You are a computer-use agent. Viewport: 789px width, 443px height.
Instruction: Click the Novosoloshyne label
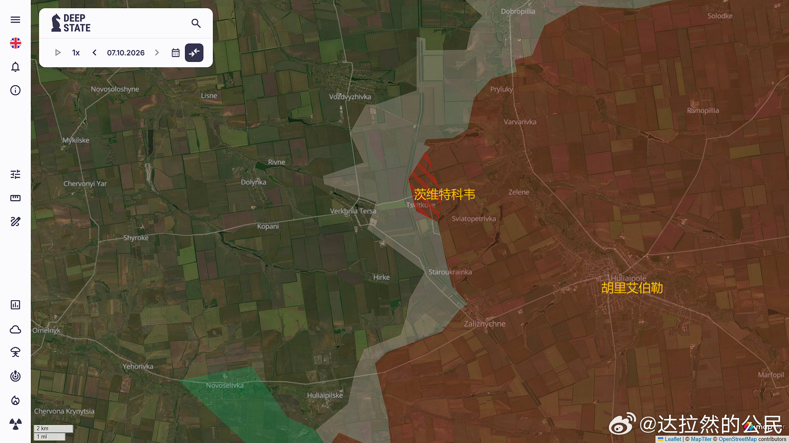click(x=115, y=89)
